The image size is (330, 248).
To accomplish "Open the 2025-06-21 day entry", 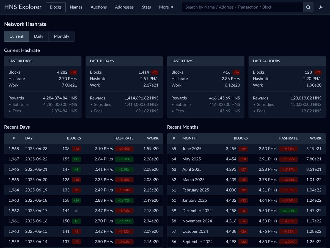I will [83, 169].
